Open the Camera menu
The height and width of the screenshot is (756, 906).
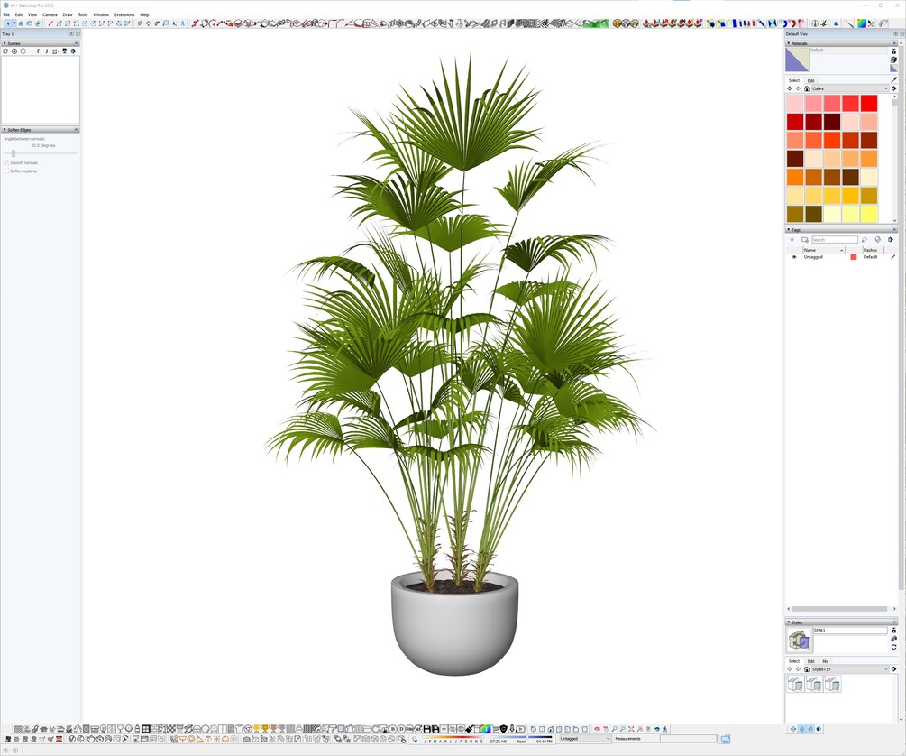pos(50,14)
